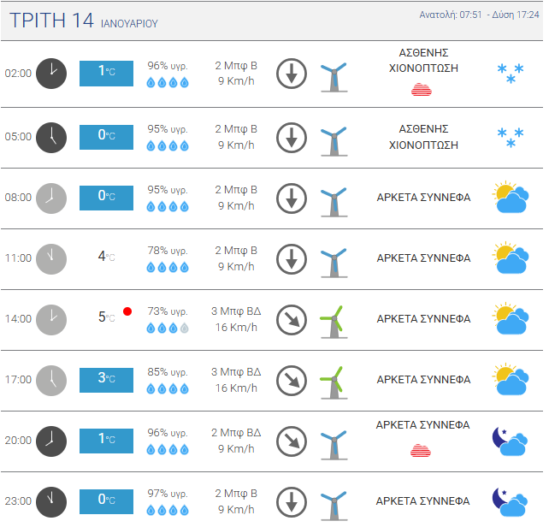
Task: Click the light grey clock icon for 08:00
Action: pyautogui.click(x=51, y=198)
